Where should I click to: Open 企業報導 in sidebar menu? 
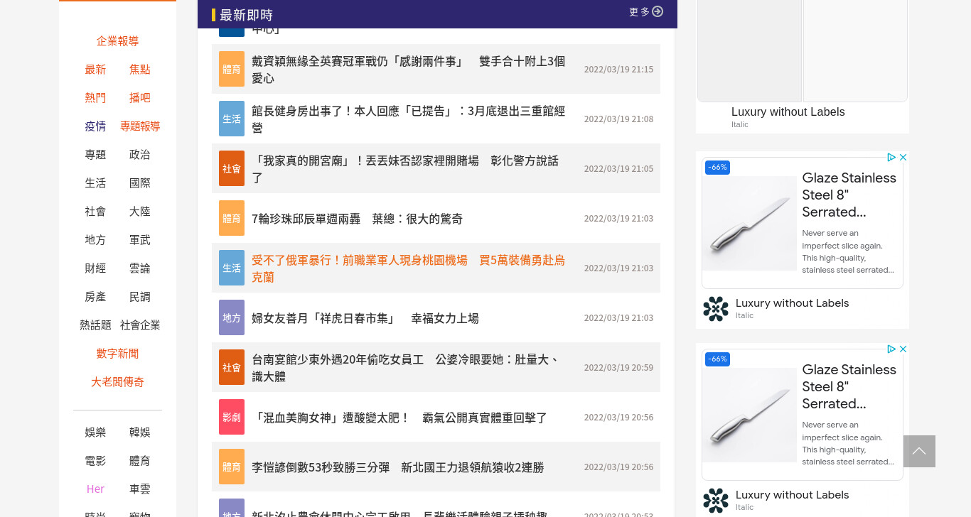pyautogui.click(x=117, y=41)
